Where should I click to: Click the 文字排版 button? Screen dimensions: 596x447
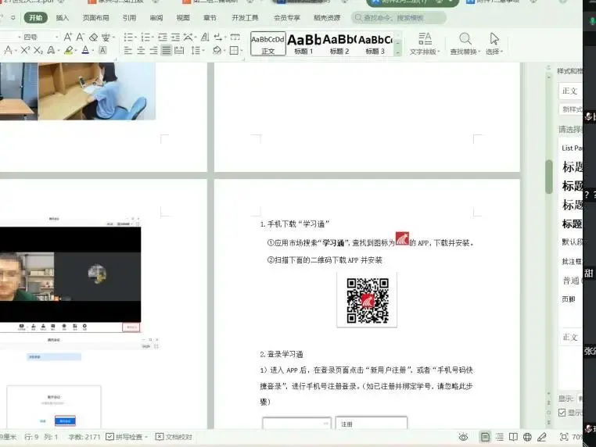click(425, 44)
